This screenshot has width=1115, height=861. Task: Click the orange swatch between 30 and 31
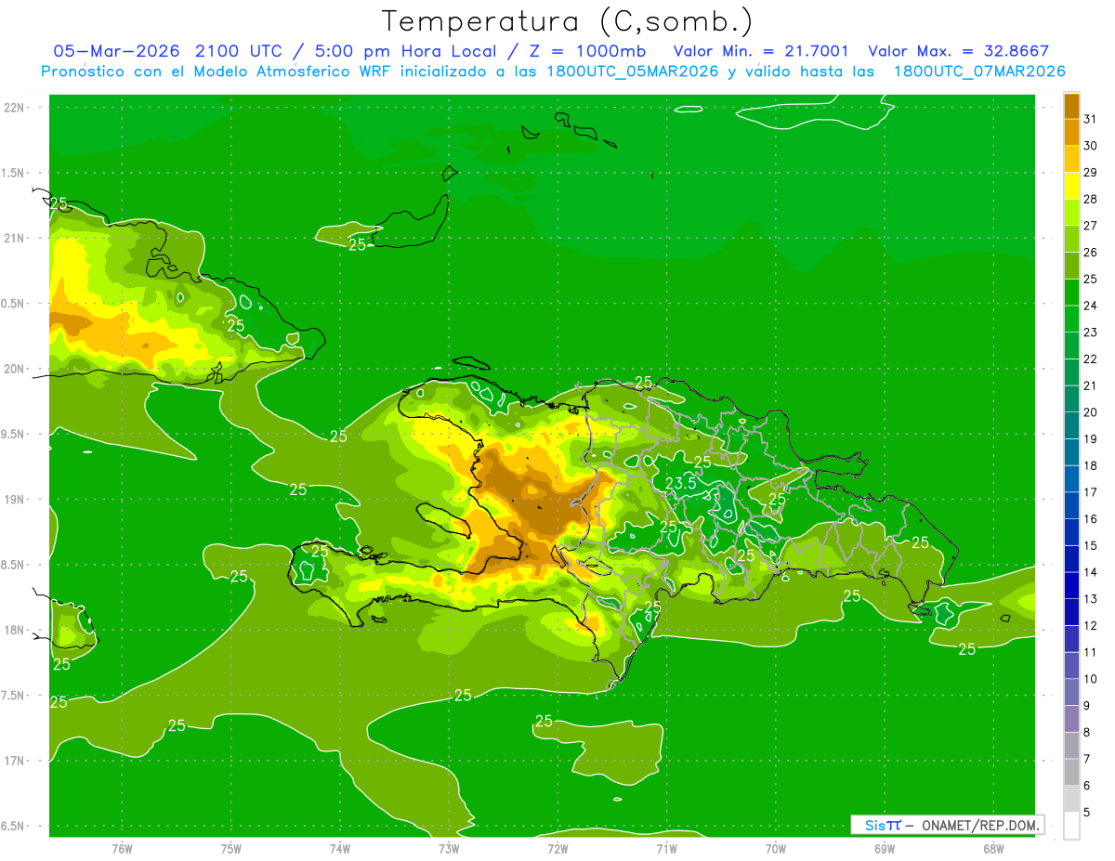[1071, 133]
